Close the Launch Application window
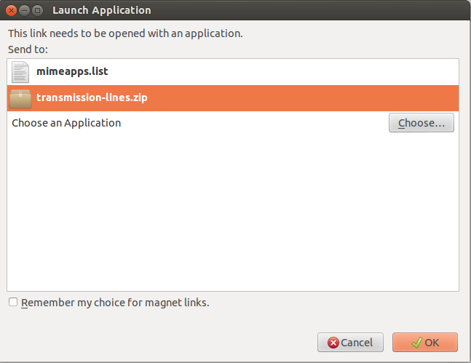This screenshot has height=363, width=471. coord(11,11)
